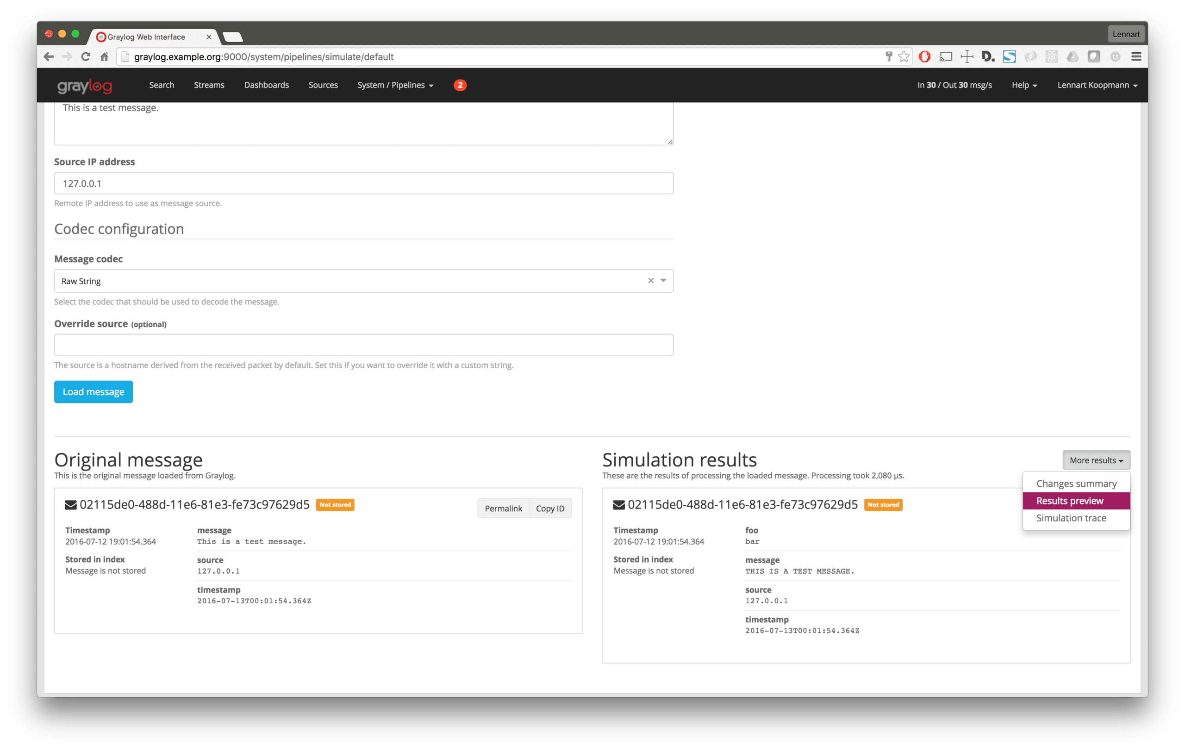Click the browser back arrow
Screen dimensions: 1185x750
(48, 56)
